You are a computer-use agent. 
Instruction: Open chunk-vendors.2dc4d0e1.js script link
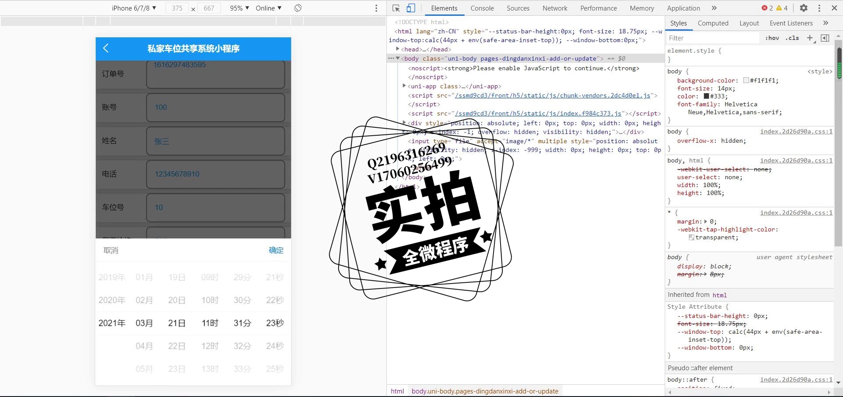coord(553,95)
